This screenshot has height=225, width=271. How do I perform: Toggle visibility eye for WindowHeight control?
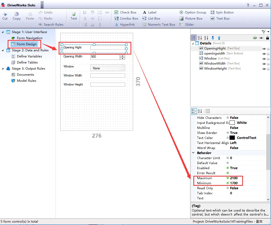[x=264, y=69]
